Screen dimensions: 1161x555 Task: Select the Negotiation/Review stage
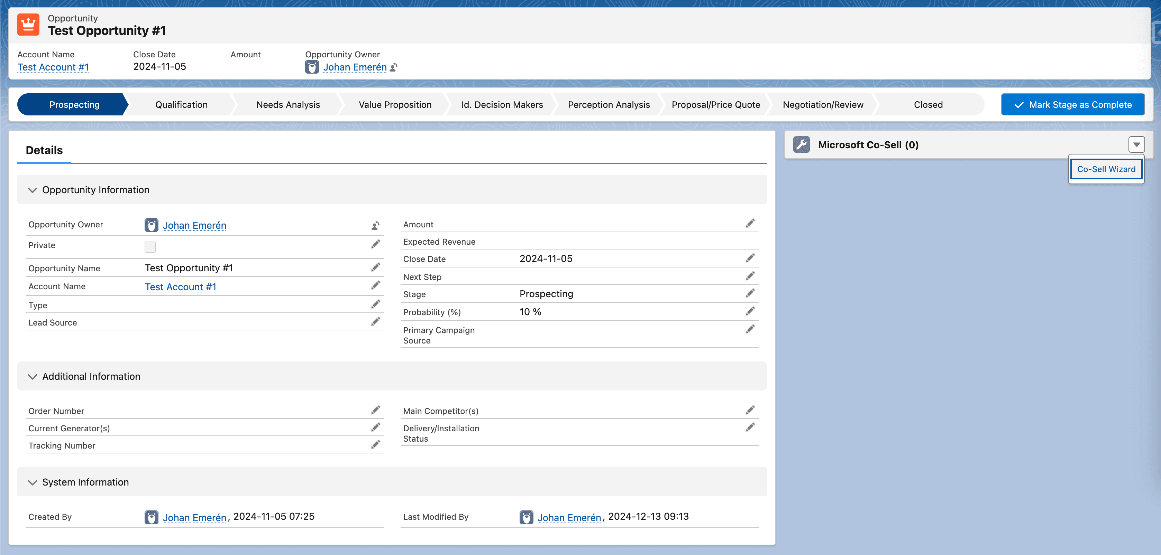pyautogui.click(x=823, y=104)
